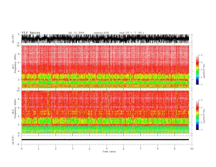The image size is (216, 167).
Task: Click the time-axis tick label "2"
Action: coord(56,149)
